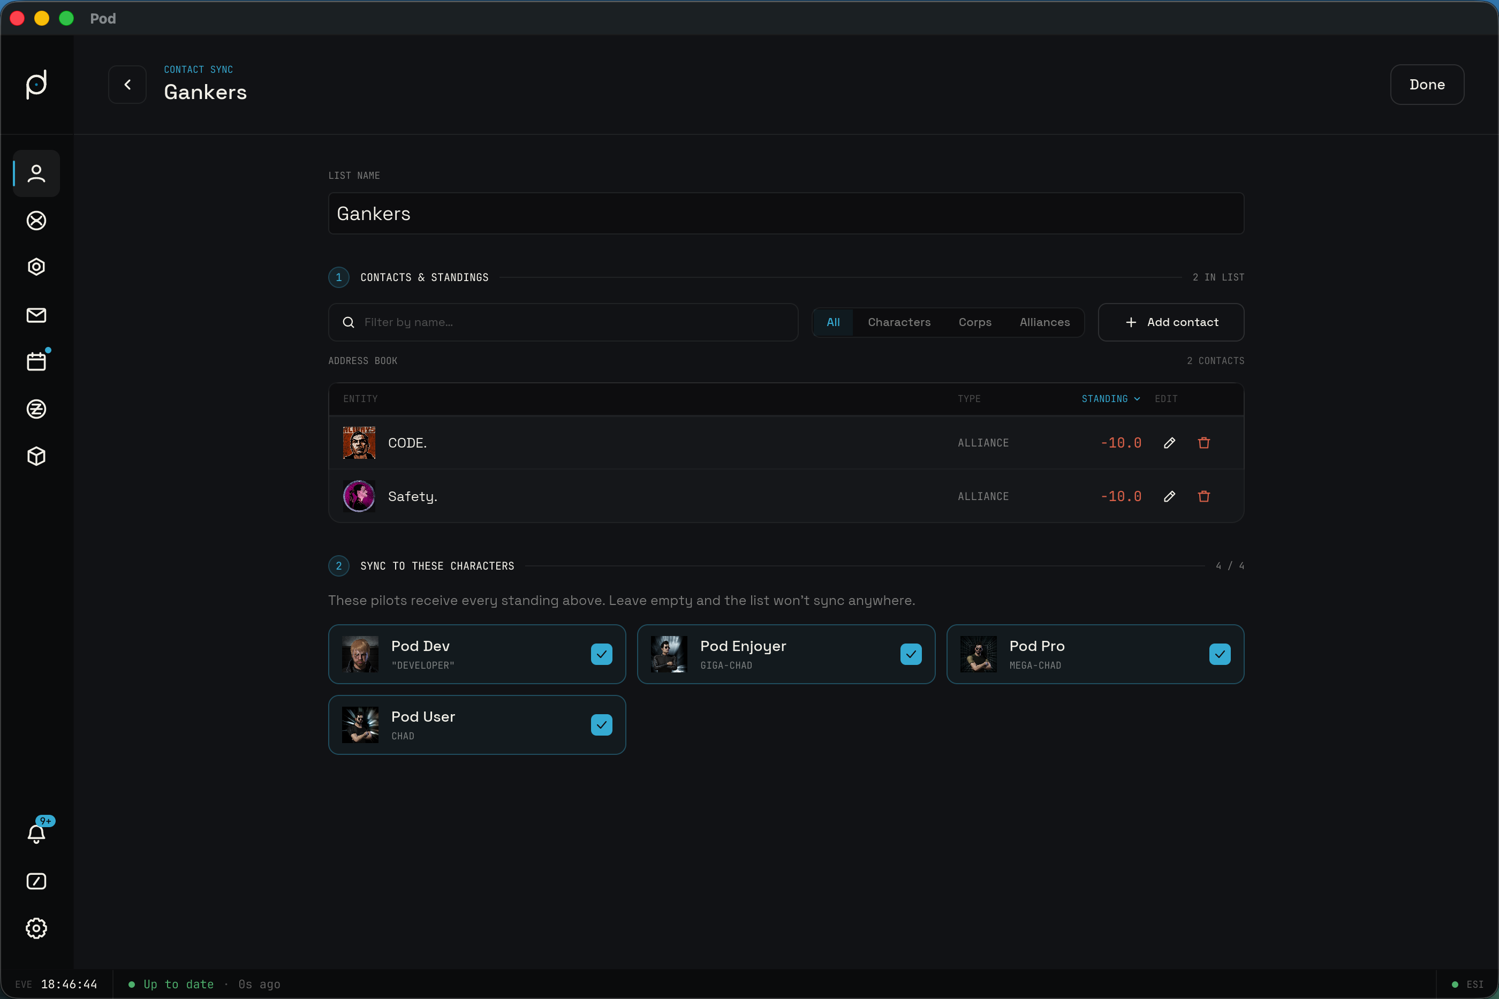Click the 2 IN LIST counter
The height and width of the screenshot is (999, 1499).
[1218, 277]
